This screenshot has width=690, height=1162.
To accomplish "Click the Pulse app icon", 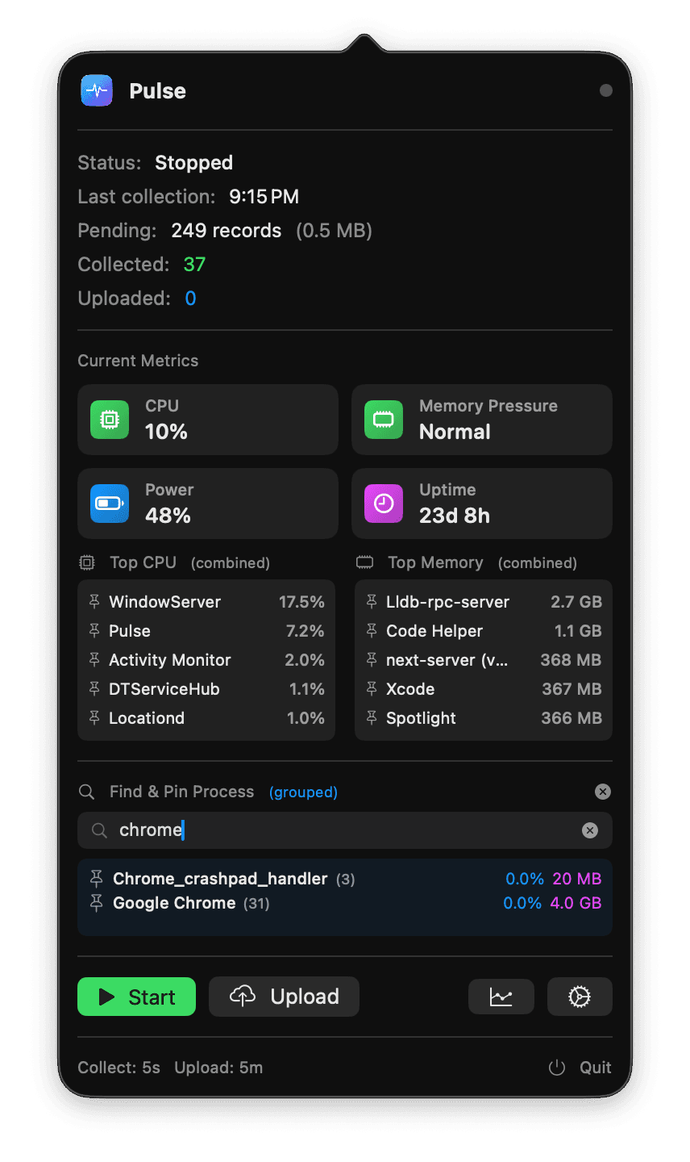I will [96, 90].
